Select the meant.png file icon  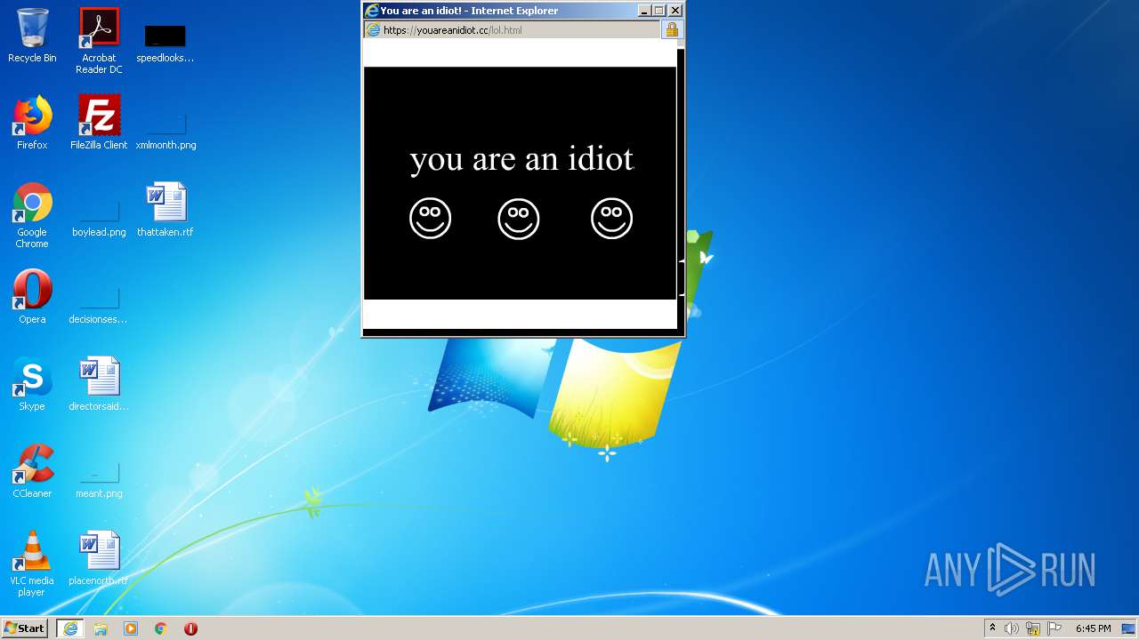[99, 480]
